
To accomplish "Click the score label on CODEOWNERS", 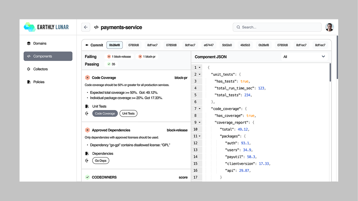I will click(183, 177).
